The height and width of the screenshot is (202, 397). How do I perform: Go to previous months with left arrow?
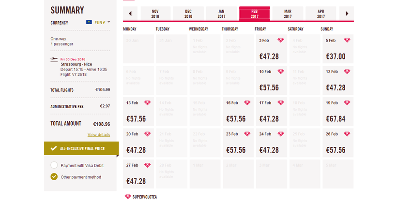click(130, 14)
